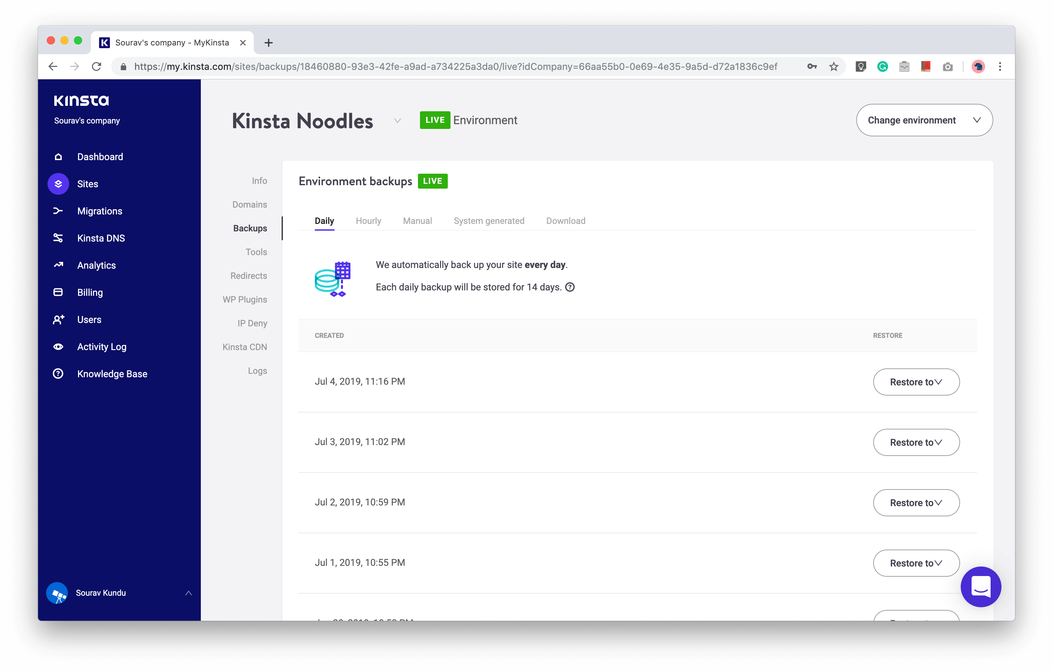
Task: Click the Billing card icon
Action: 58,292
